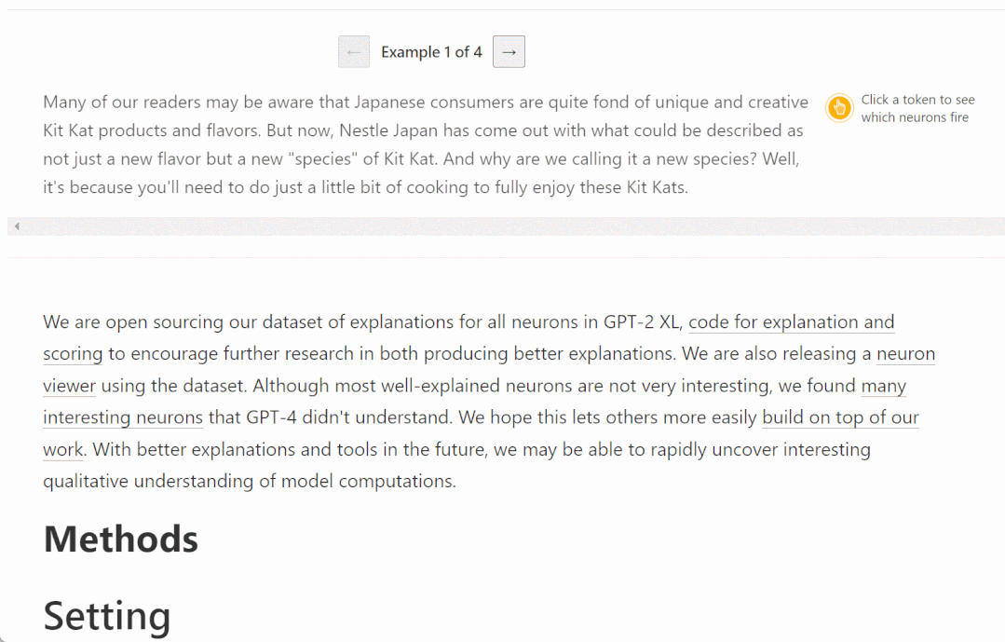Click the horizontal scrollbar under the example passage
Viewport: 1005px width, 642px height.
click(x=503, y=225)
